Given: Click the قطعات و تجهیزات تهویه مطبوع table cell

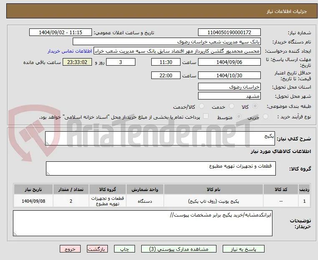Looking at the screenshot, I should [107, 201].
